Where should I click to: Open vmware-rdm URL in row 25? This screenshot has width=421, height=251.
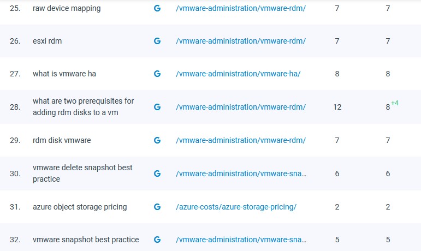pyautogui.click(x=240, y=9)
